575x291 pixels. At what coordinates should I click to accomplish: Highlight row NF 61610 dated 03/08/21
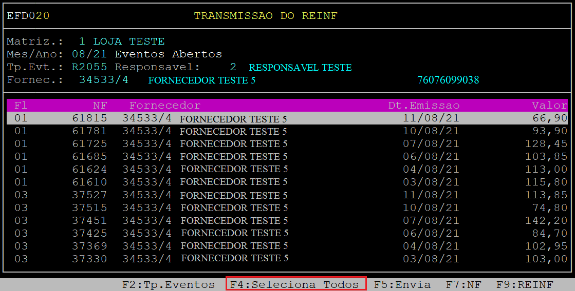click(287, 182)
